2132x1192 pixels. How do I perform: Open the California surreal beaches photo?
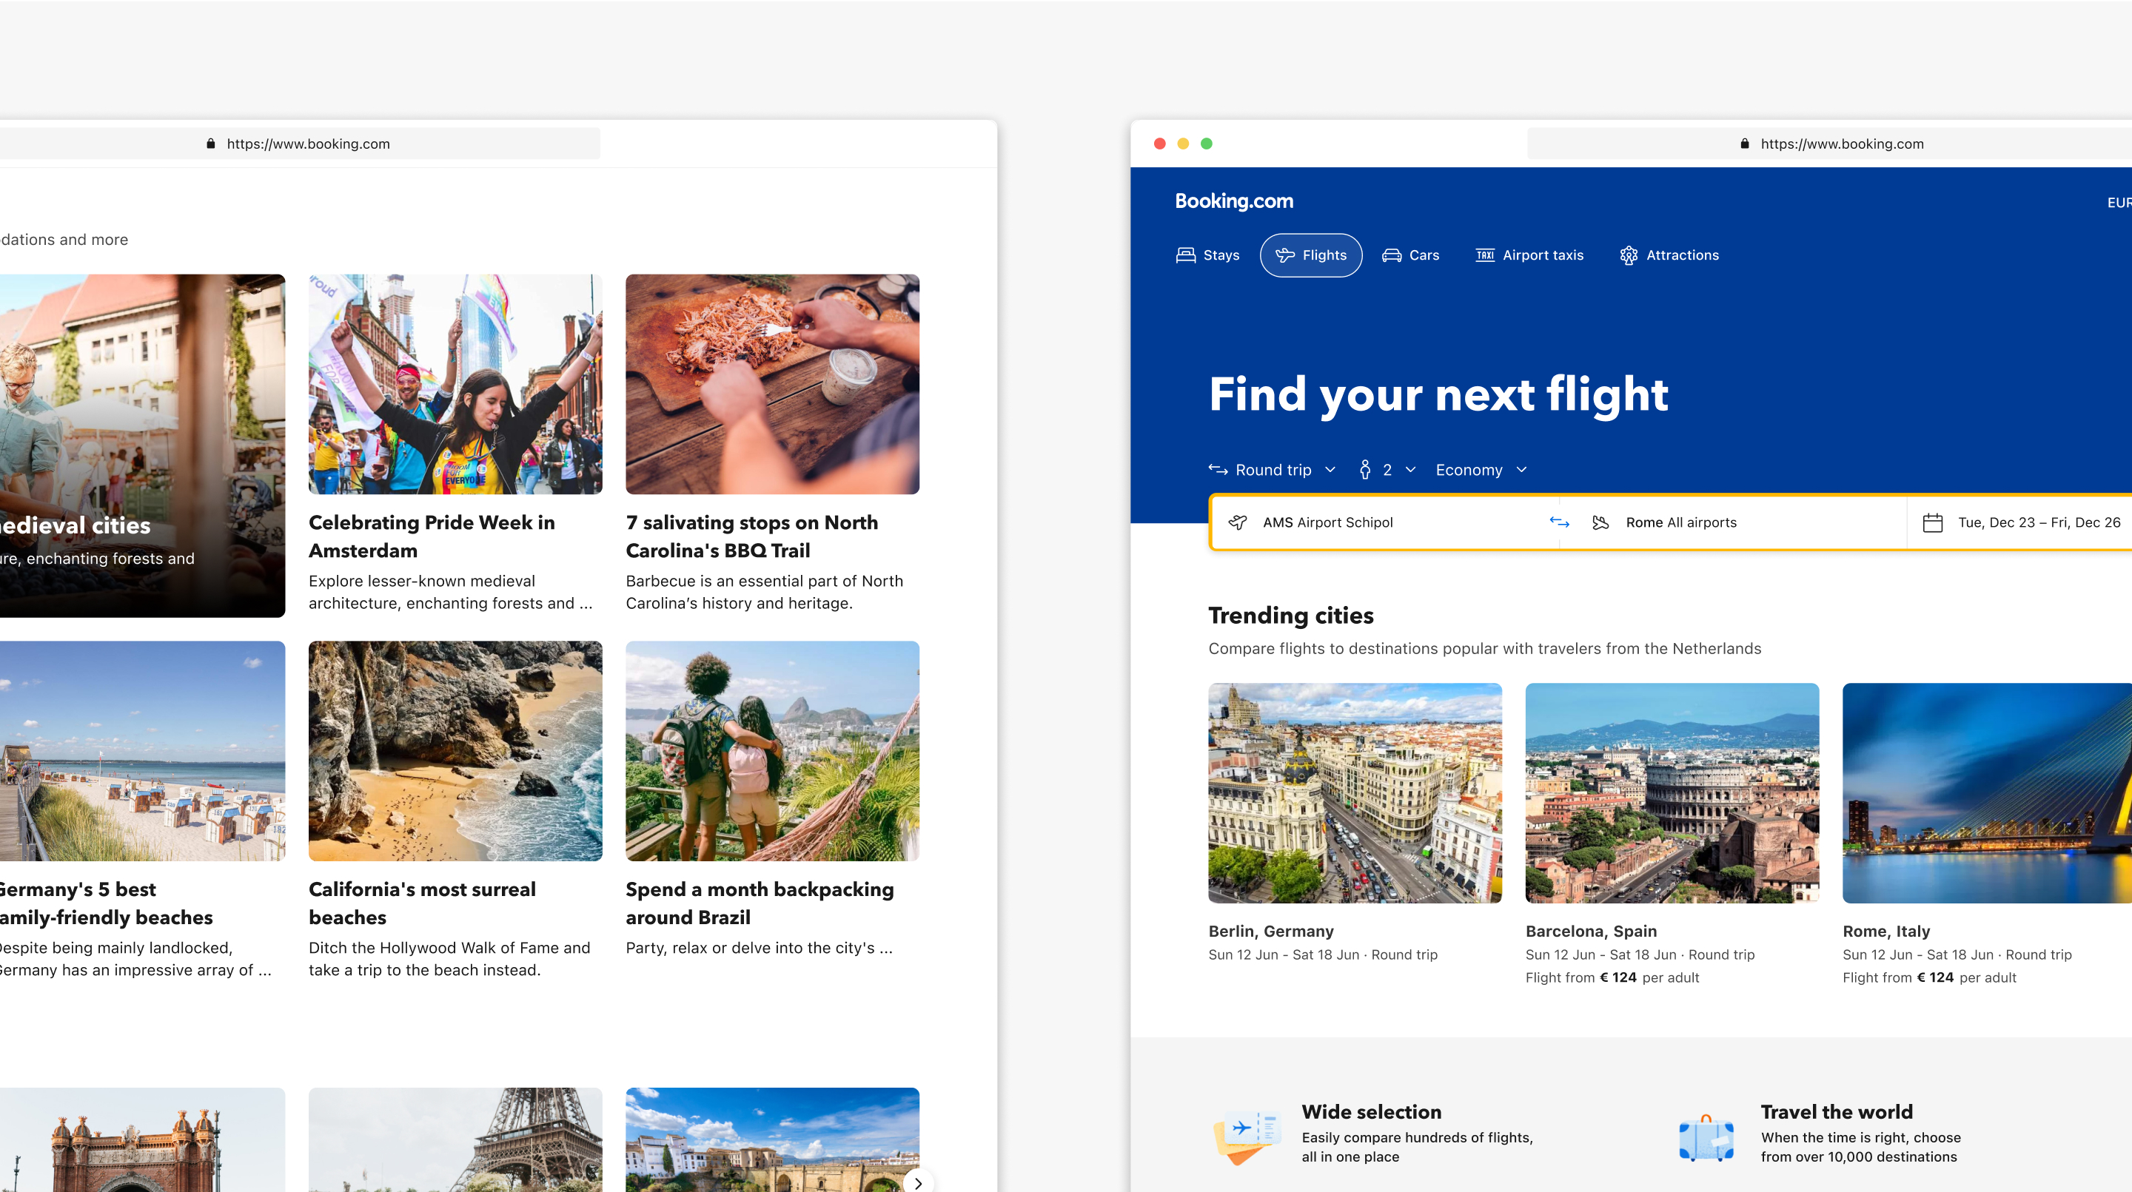point(455,750)
